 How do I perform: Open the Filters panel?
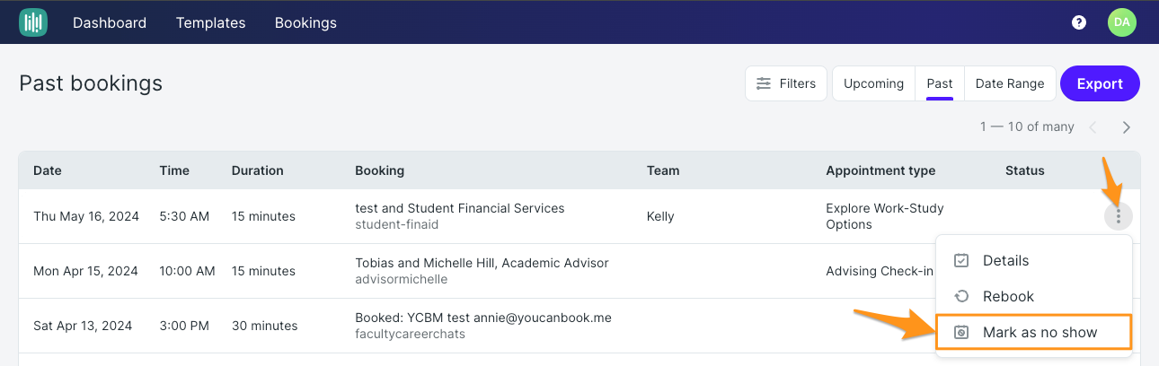(x=786, y=83)
